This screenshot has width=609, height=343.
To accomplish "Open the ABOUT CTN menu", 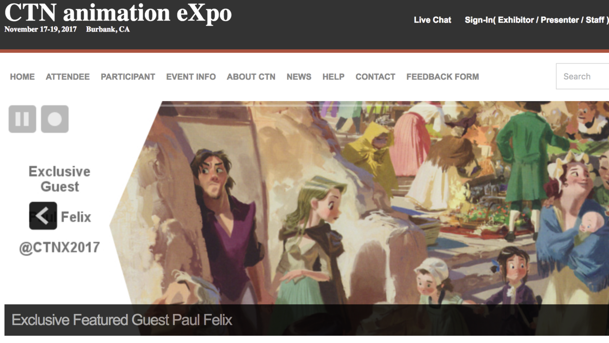I will [x=251, y=77].
